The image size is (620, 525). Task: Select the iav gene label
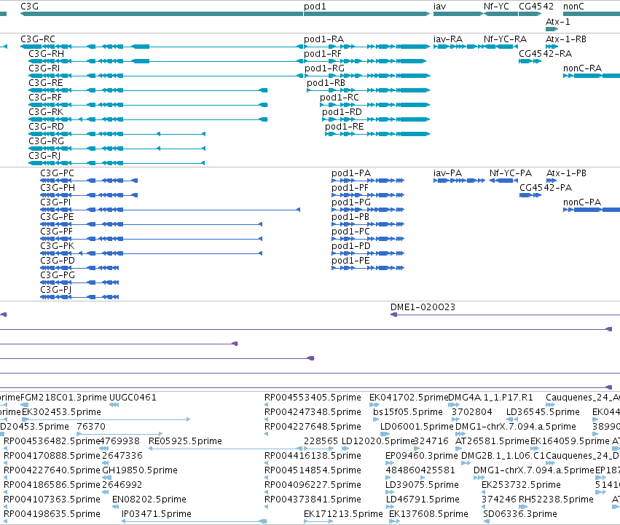tap(440, 7)
